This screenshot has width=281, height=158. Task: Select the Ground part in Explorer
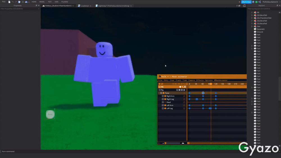pyautogui.click(x=260, y=32)
